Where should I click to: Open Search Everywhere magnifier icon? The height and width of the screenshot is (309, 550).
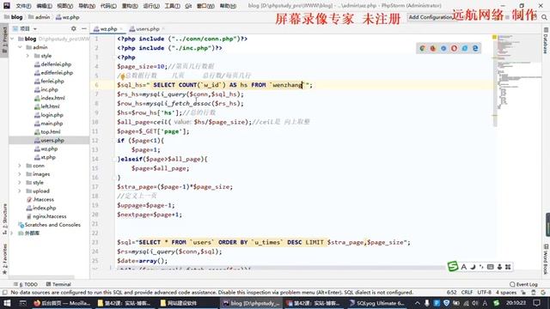click(544, 17)
